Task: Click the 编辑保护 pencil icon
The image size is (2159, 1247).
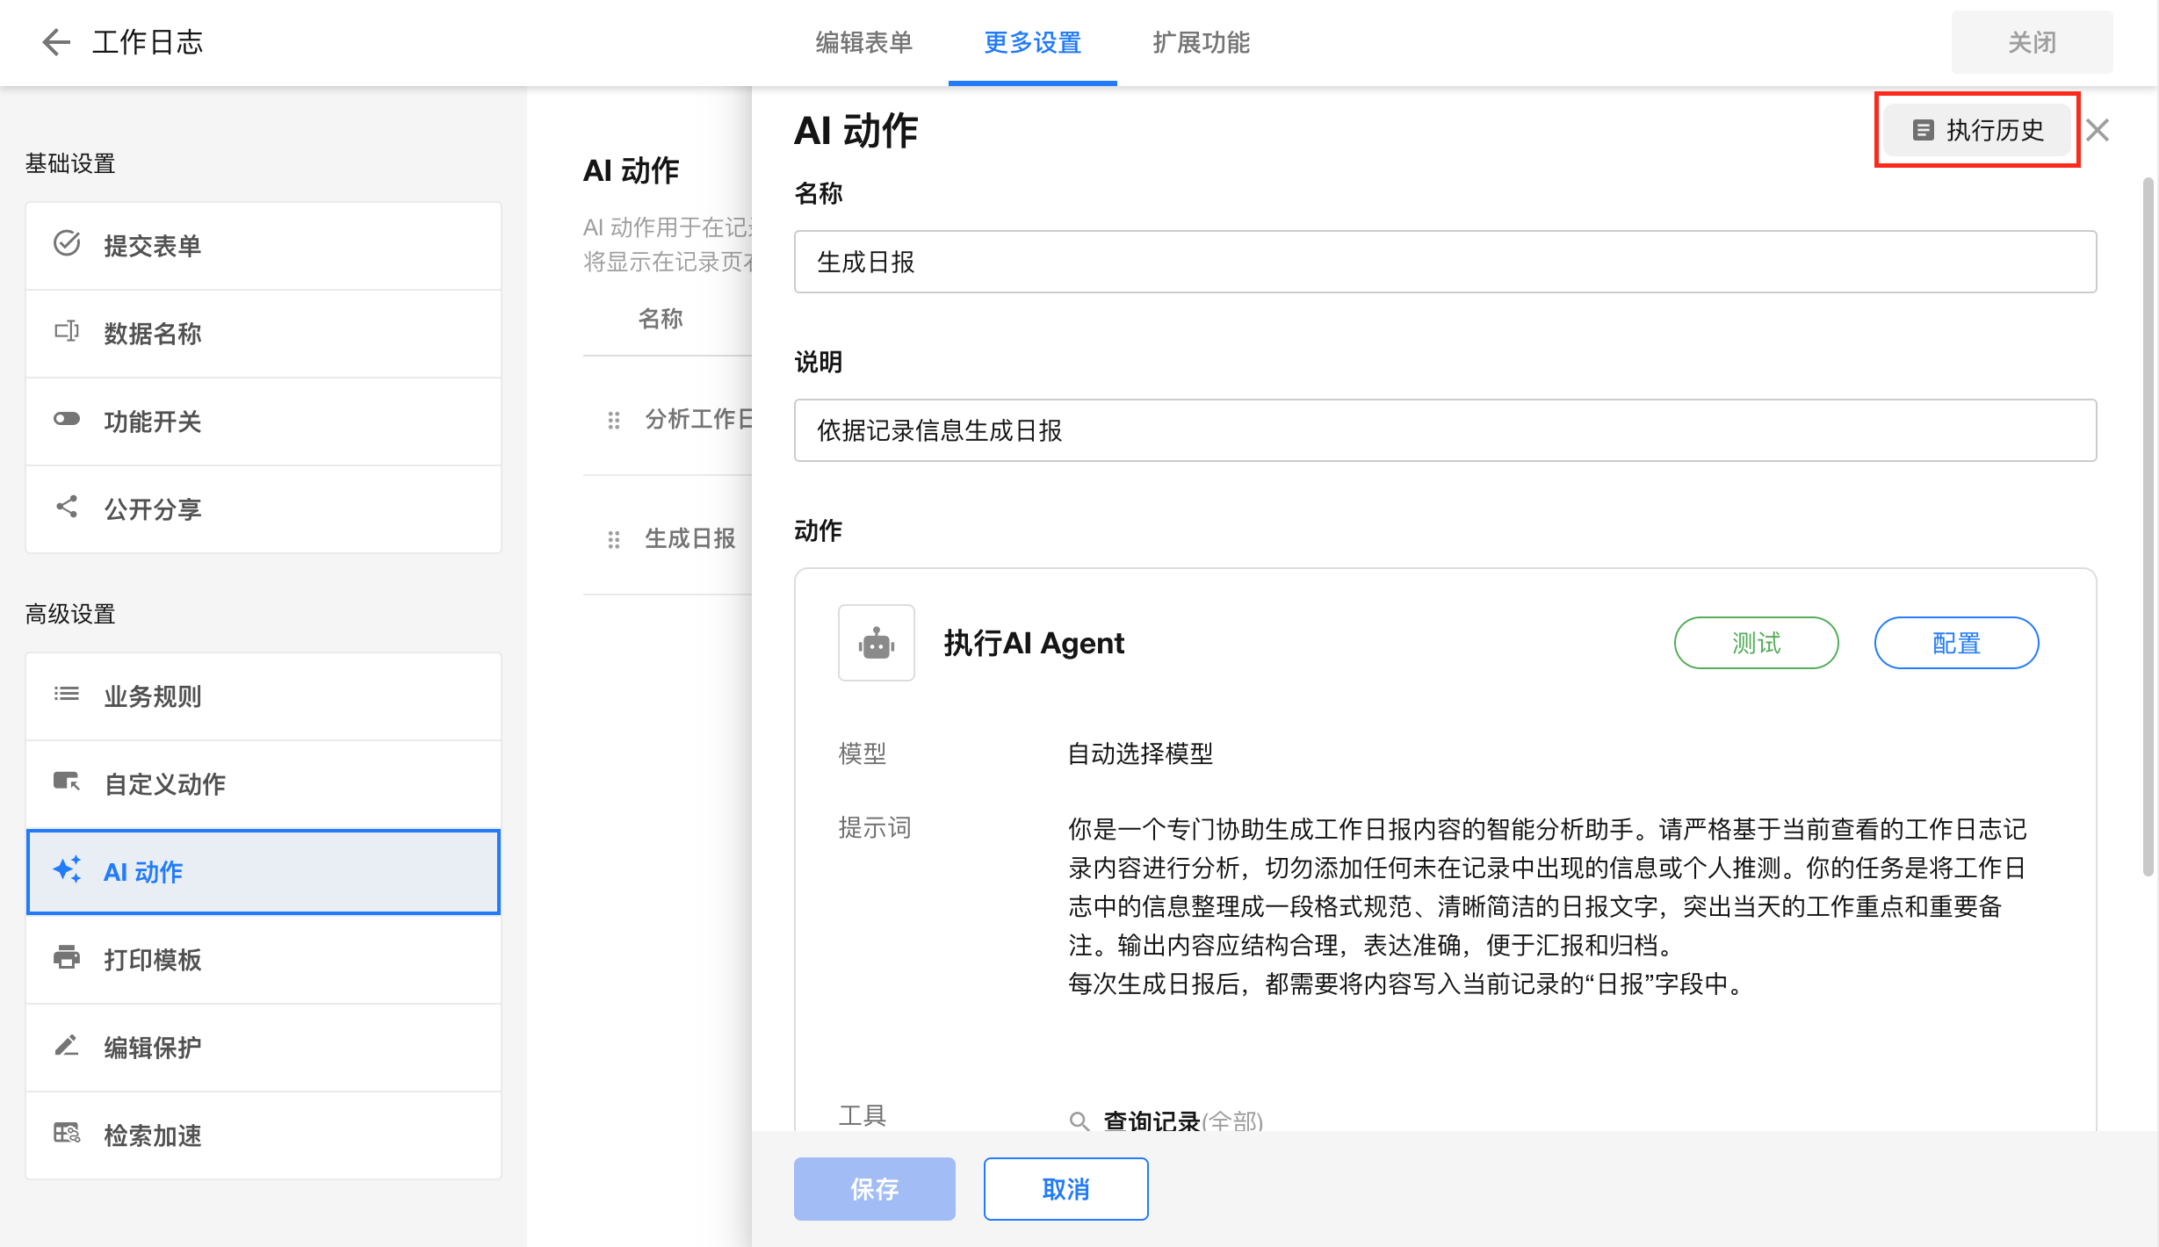Action: coord(67,1045)
